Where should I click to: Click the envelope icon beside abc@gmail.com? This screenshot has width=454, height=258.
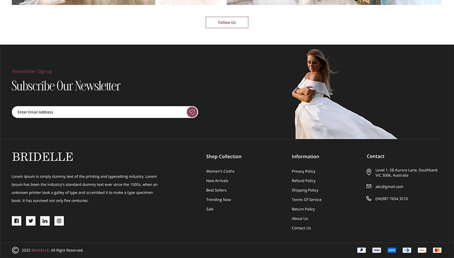click(369, 186)
